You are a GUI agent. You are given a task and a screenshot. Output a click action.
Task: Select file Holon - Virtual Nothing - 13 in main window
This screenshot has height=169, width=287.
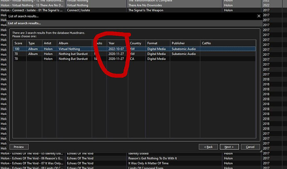click(32, 5)
